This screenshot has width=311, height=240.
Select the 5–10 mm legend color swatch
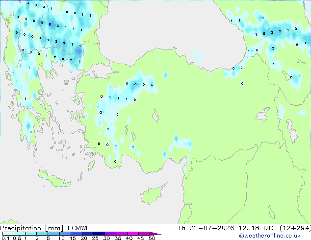[54, 234]
